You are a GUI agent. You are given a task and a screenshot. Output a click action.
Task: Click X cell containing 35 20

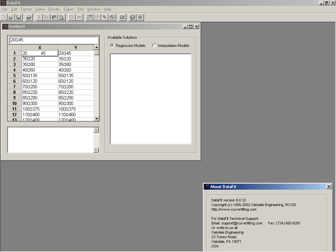coord(40,59)
